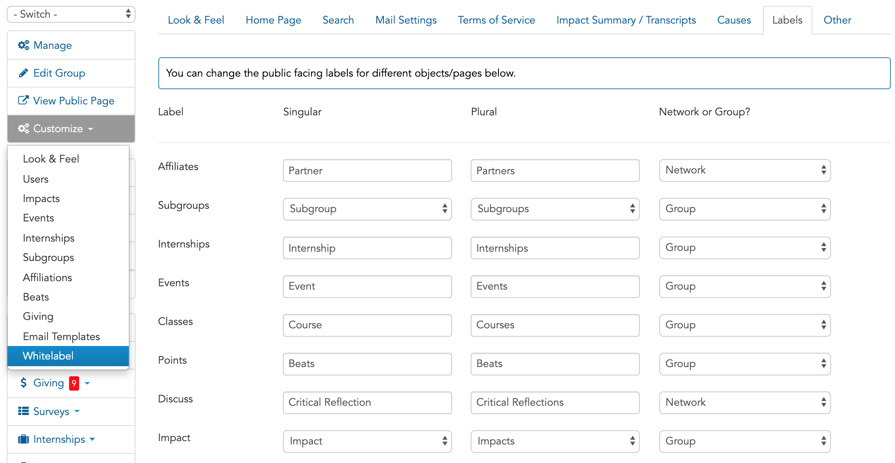The height and width of the screenshot is (463, 895).
Task: Choose Subgroups in Customize menu
Action: pos(68,257)
